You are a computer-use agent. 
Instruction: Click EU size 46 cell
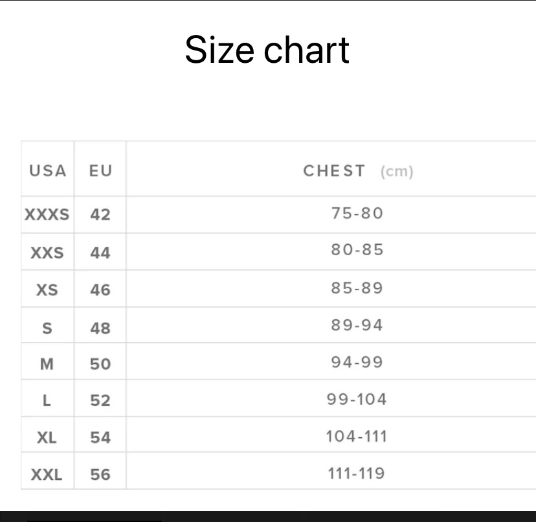100,290
